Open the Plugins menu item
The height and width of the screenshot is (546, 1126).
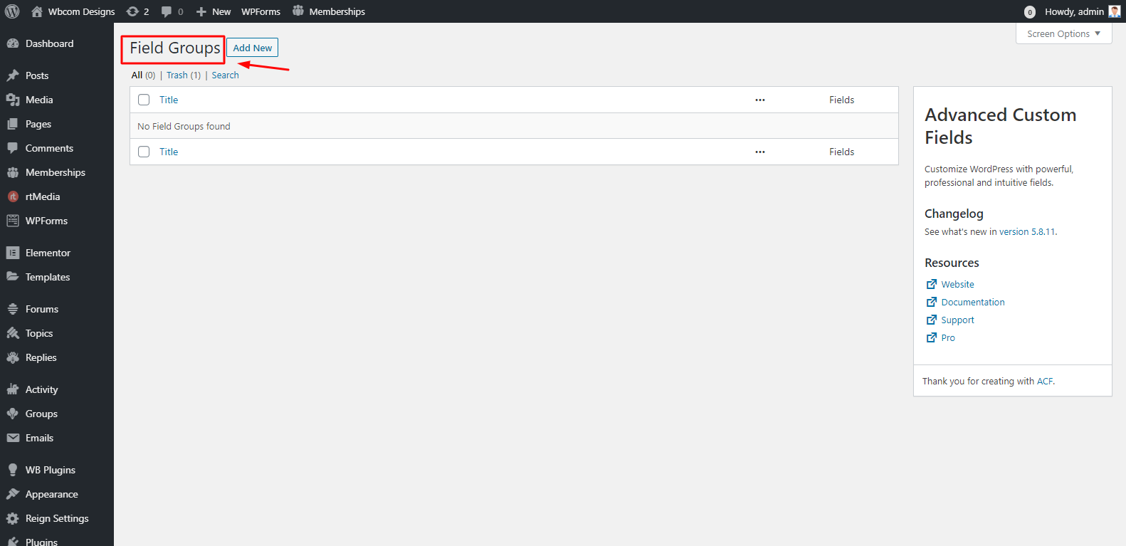click(x=57, y=540)
